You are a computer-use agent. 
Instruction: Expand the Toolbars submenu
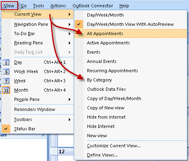coord(38,119)
